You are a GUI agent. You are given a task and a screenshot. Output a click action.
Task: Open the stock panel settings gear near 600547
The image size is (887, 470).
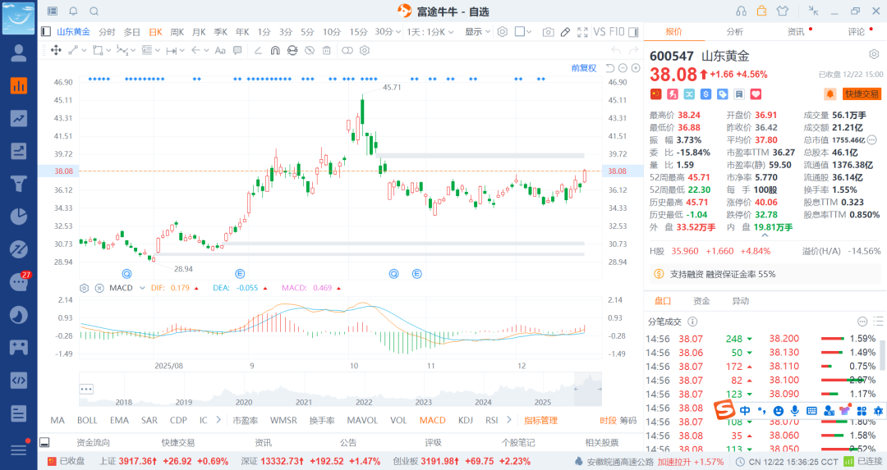(874, 54)
